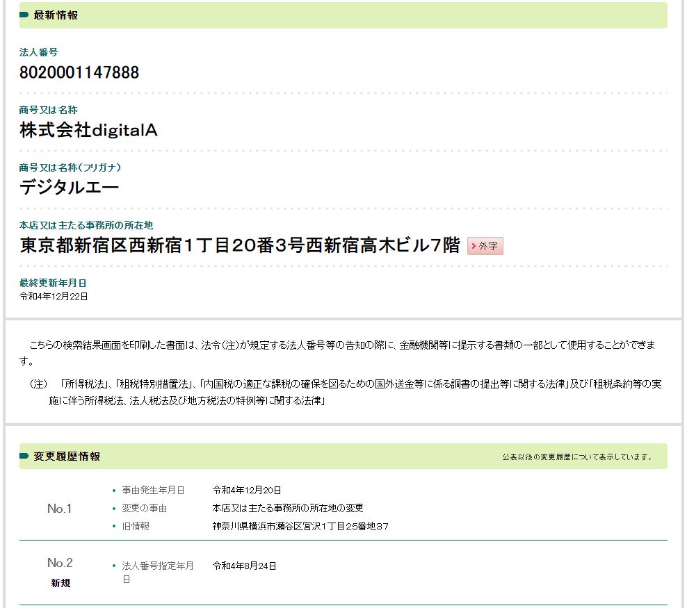The height and width of the screenshot is (608, 687).
Task: Click the event date 令和4年12月20日
Action: coord(247,491)
